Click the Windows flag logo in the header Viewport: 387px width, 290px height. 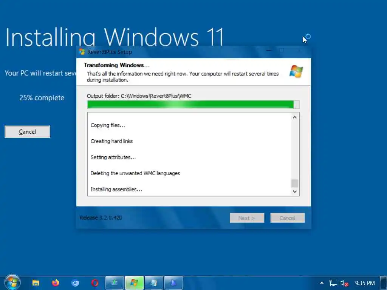(296, 71)
